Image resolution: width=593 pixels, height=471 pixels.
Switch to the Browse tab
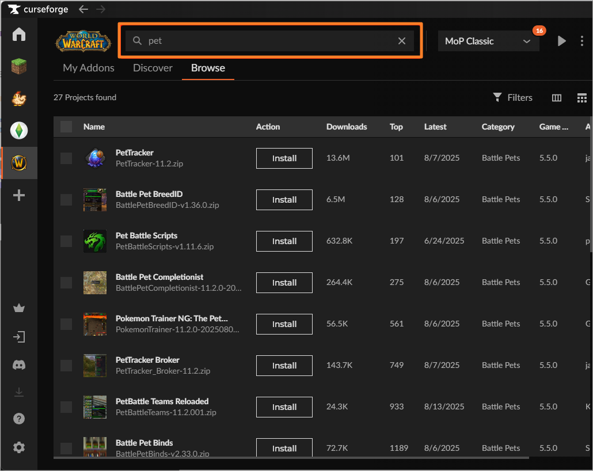coord(208,68)
